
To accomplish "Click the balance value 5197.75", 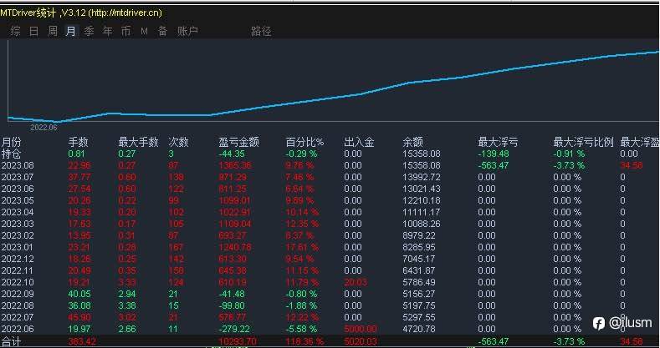I will tap(419, 305).
